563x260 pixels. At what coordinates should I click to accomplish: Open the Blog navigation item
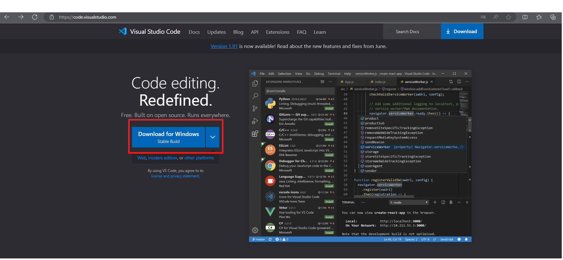point(238,32)
